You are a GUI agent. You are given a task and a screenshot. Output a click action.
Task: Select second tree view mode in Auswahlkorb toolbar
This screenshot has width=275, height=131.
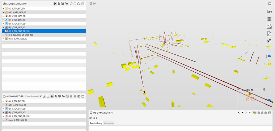coord(56,96)
